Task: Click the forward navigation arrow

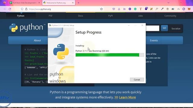Action: (x=5, y=9)
